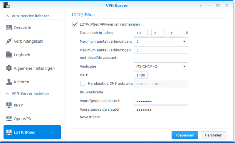Screen dimensions: 235x143
Task: Click the Logboek list icon
Action: pyautogui.click(x=9, y=55)
